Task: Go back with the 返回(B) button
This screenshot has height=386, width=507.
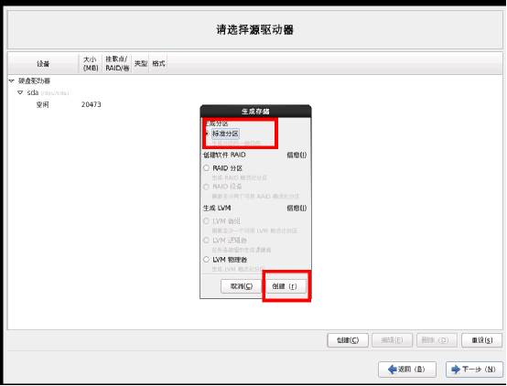Action: 407,370
